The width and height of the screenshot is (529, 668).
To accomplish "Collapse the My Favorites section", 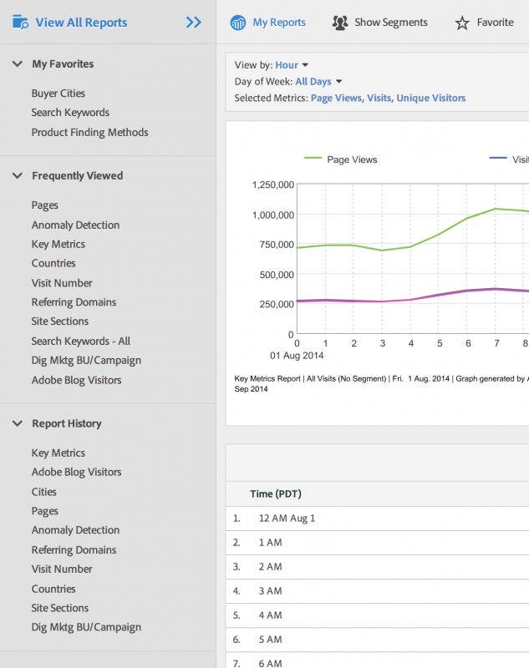I will tap(17, 63).
